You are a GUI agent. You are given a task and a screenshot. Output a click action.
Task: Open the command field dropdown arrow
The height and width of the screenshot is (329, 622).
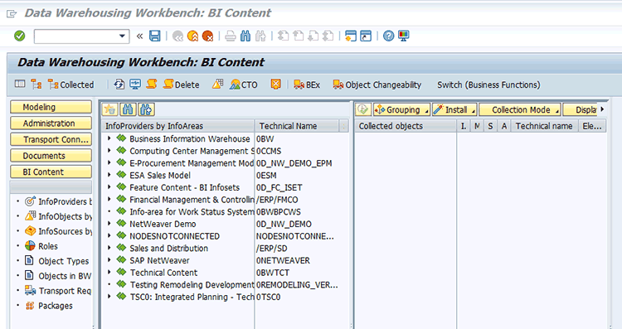click(x=122, y=36)
